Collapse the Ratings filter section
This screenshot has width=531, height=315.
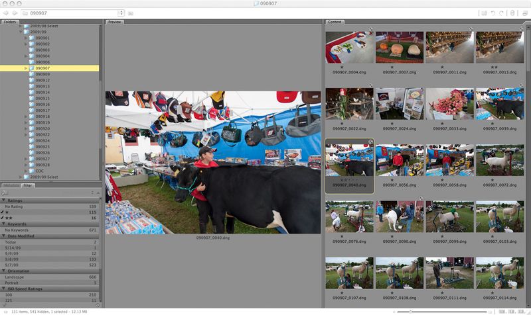click(3, 200)
